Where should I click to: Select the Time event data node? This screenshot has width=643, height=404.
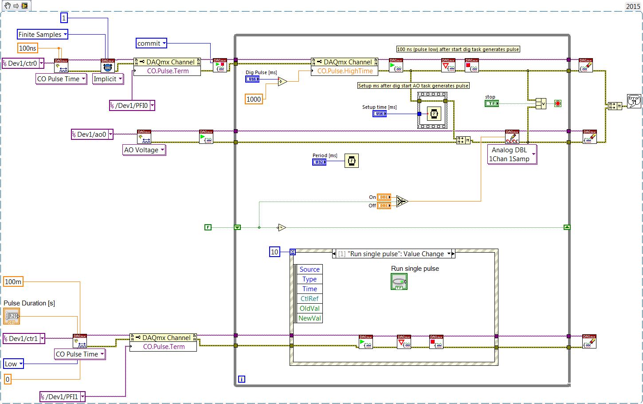(310, 289)
